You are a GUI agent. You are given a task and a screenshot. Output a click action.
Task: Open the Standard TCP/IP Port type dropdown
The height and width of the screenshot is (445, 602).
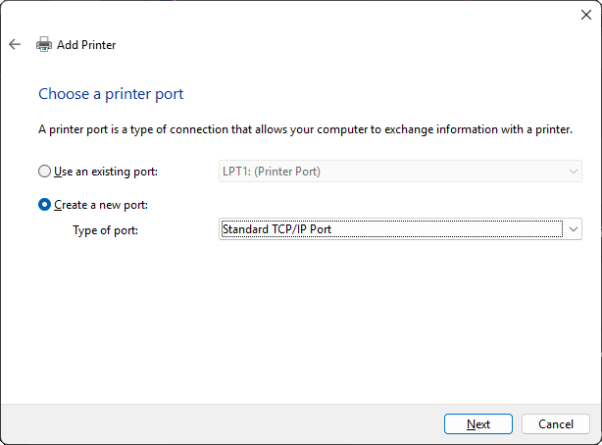click(400, 229)
